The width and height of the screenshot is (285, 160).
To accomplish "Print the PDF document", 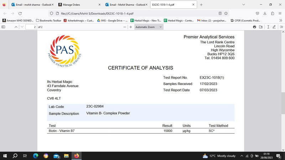I will point(254,27).
